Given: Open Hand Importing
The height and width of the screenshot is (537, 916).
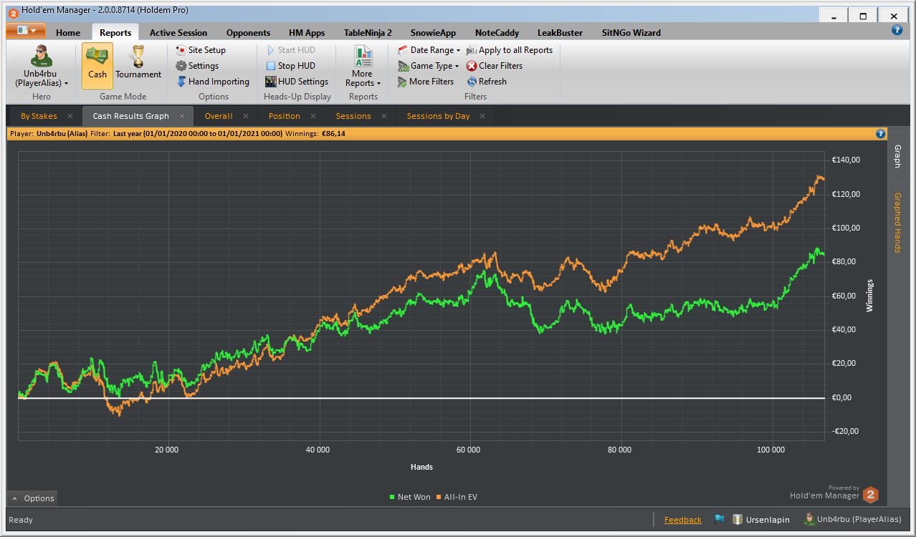Looking at the screenshot, I should [x=213, y=82].
